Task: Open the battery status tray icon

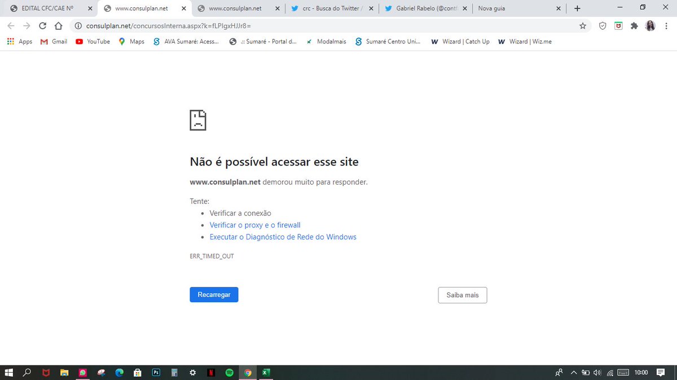Action: [586, 372]
